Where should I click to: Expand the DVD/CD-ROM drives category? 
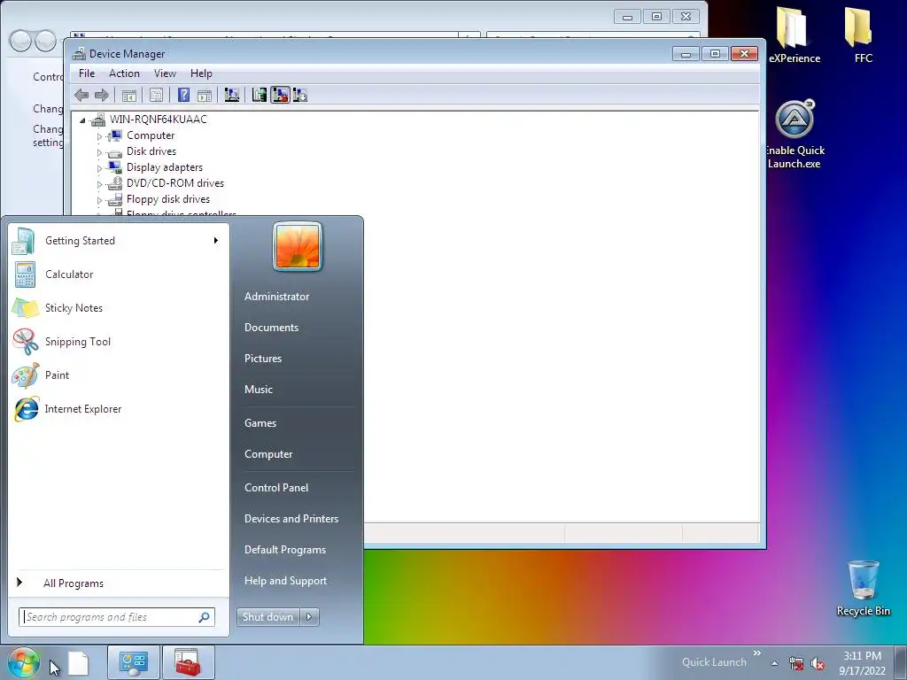[99, 184]
